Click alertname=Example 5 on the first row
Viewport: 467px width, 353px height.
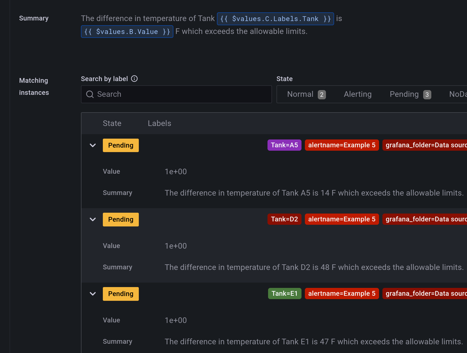(342, 145)
